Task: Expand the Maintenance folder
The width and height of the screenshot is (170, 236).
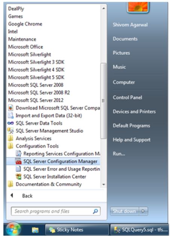Action: tap(22, 39)
